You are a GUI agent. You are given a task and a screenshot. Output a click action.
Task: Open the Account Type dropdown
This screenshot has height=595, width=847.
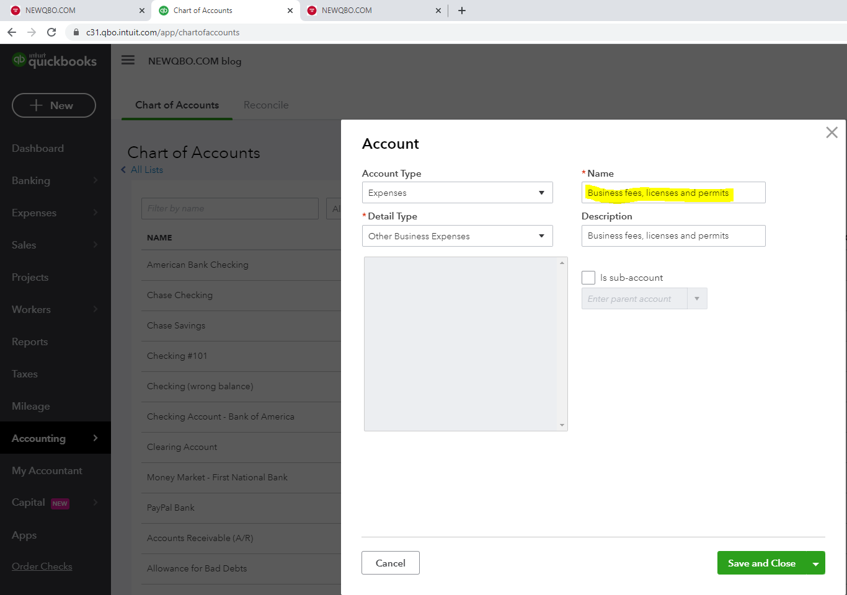[457, 193]
